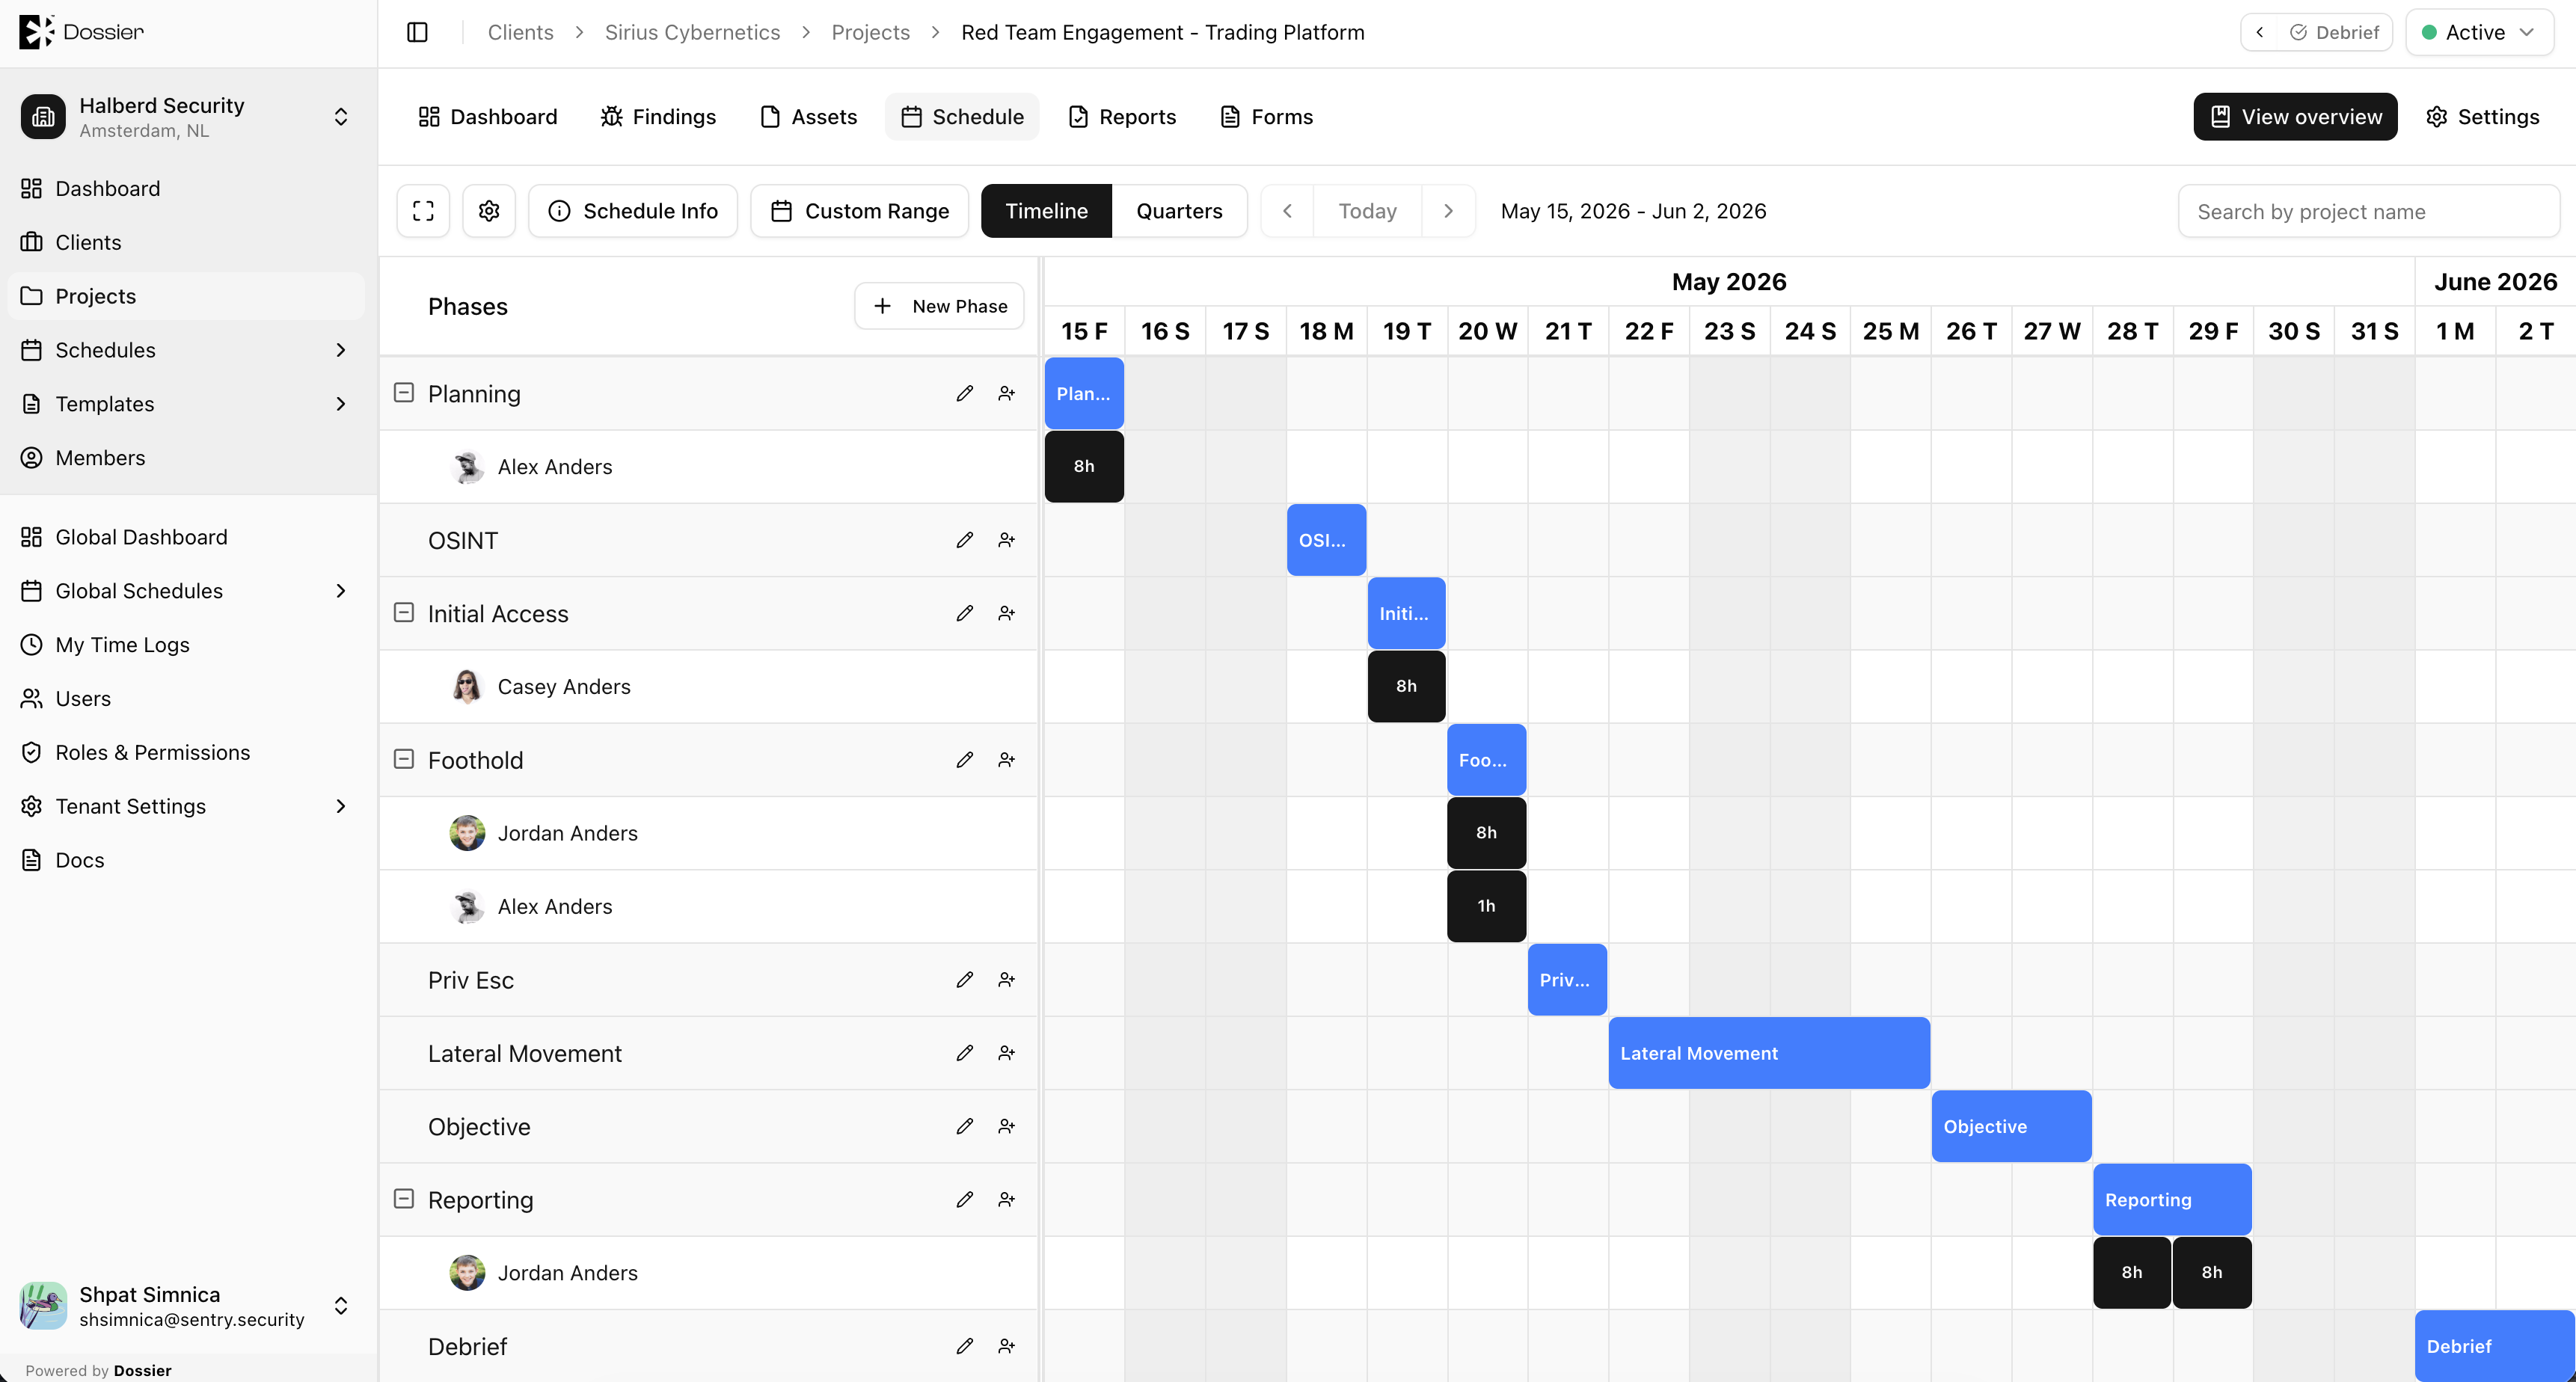Assign member to Reporting phase
The height and width of the screenshot is (1382, 2576).
point(1006,1199)
